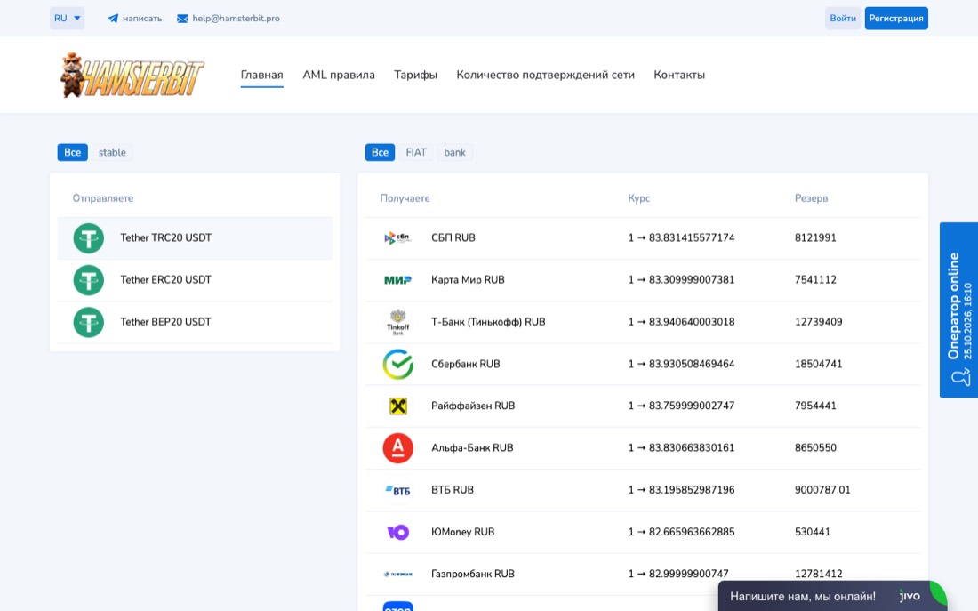Filter receive options by FIAT
This screenshot has width=978, height=611.
click(416, 152)
